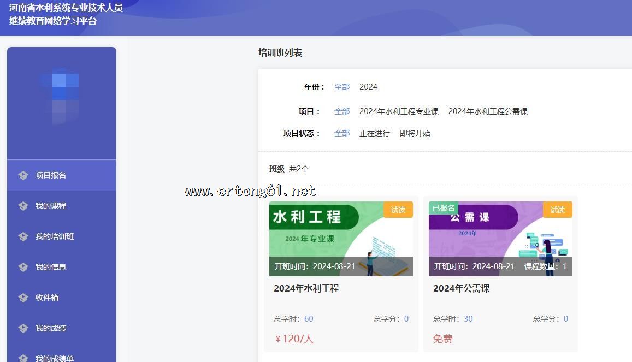This screenshot has width=632, height=362.
Task: Click the icon beside 我的成绩
Action: pos(23,328)
